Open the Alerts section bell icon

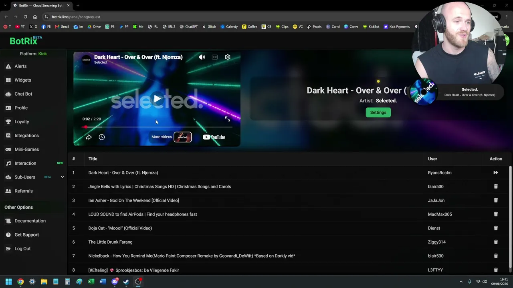8,66
